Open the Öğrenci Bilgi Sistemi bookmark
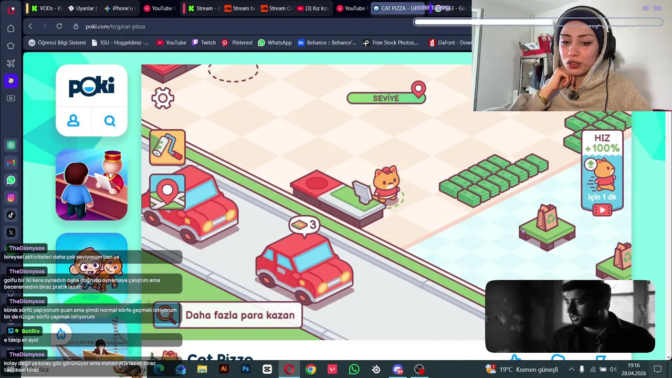 (57, 43)
